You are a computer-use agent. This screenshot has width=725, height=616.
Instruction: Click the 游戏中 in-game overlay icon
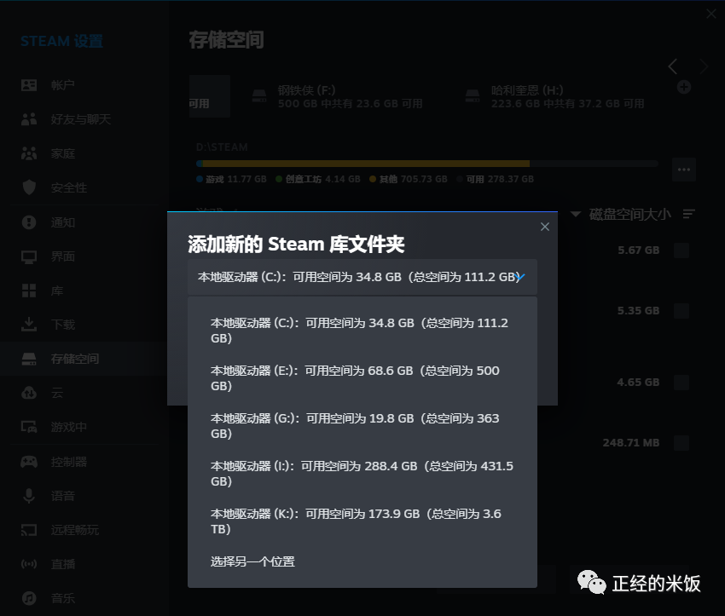click(29, 427)
